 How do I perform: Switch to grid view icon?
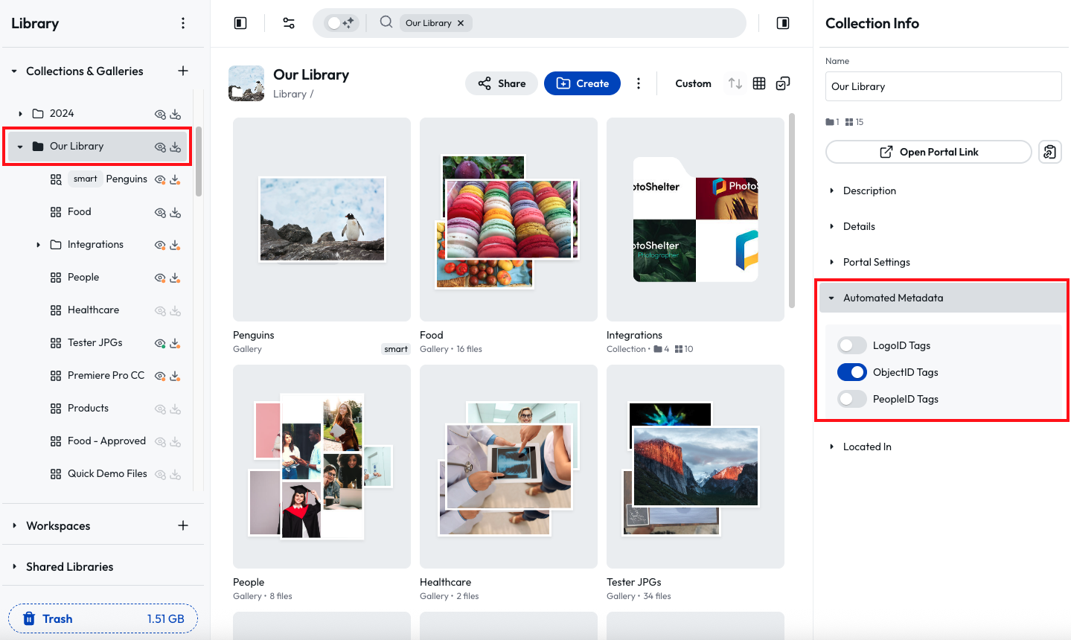[x=759, y=83]
